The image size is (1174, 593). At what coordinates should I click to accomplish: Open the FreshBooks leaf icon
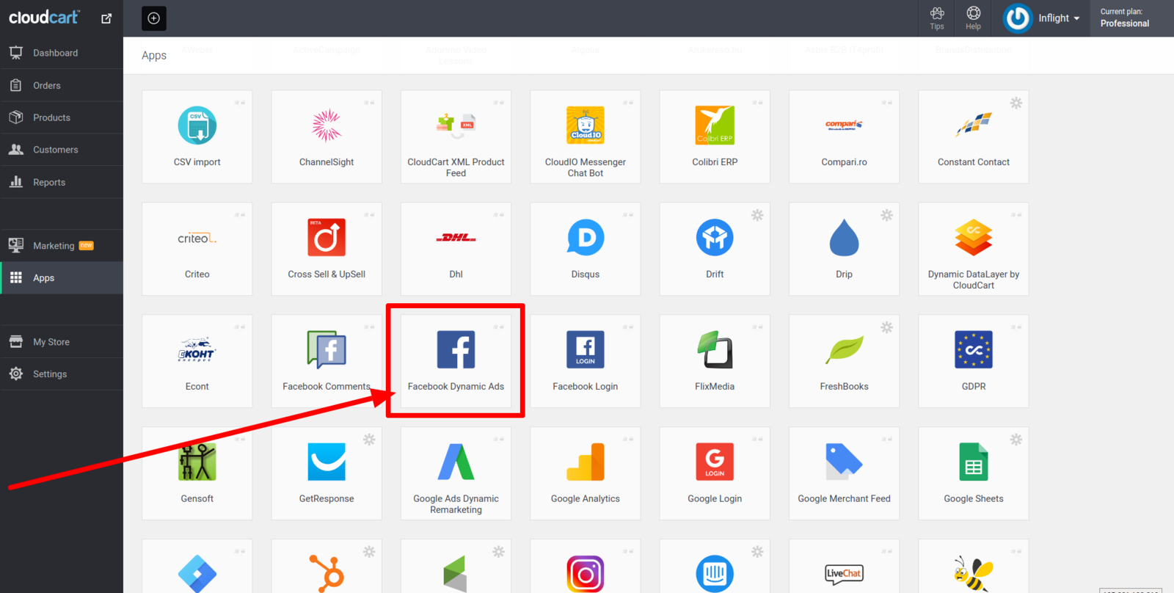tap(845, 350)
